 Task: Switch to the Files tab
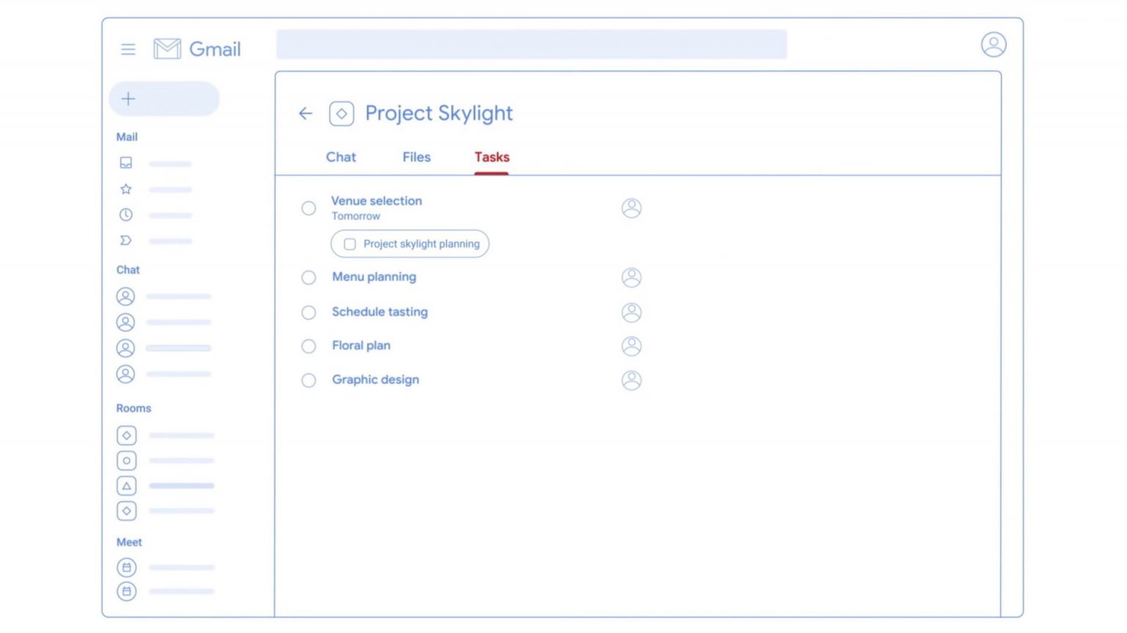(x=416, y=157)
